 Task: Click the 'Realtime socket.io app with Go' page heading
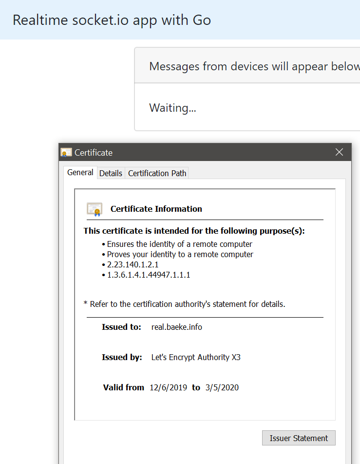click(x=112, y=20)
